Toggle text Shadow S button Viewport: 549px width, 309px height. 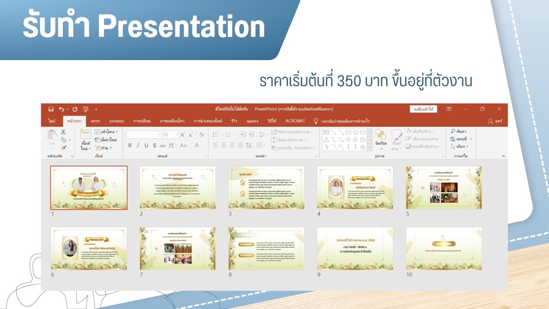[154, 145]
